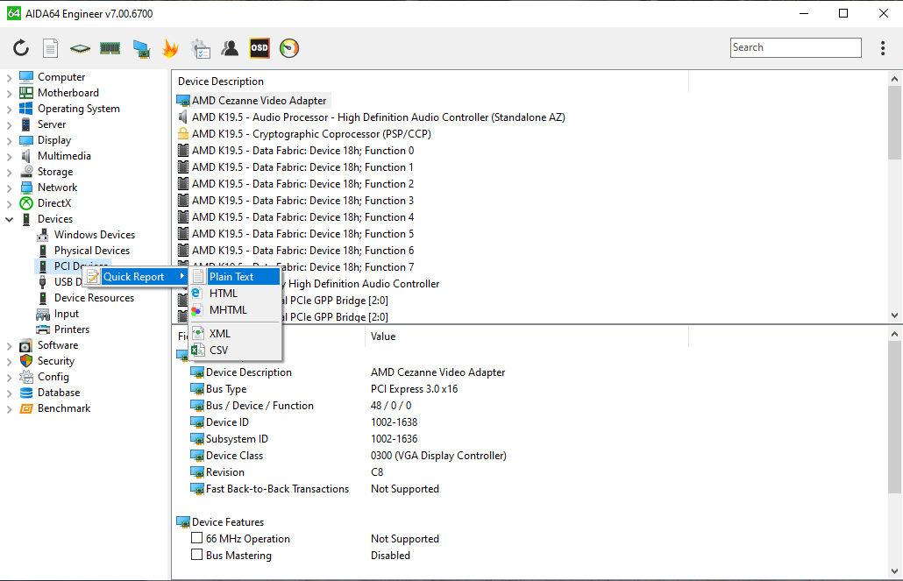Select Data Fabric Function 0 row
Viewport: 903px width, 581px height.
coord(295,150)
